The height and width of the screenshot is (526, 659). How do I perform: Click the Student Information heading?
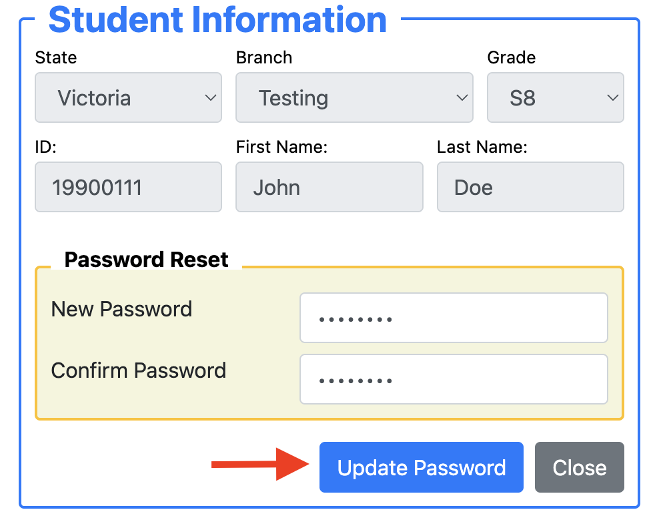coord(218,20)
